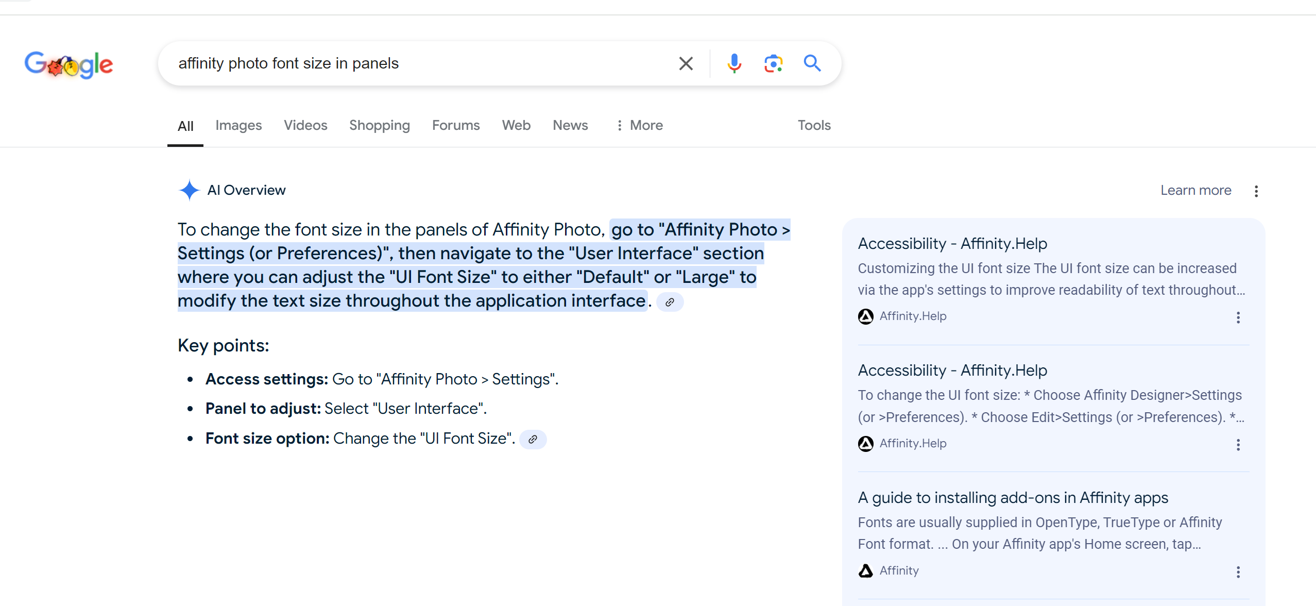The image size is (1316, 606).
Task: Clear the search query with X
Action: pos(686,63)
